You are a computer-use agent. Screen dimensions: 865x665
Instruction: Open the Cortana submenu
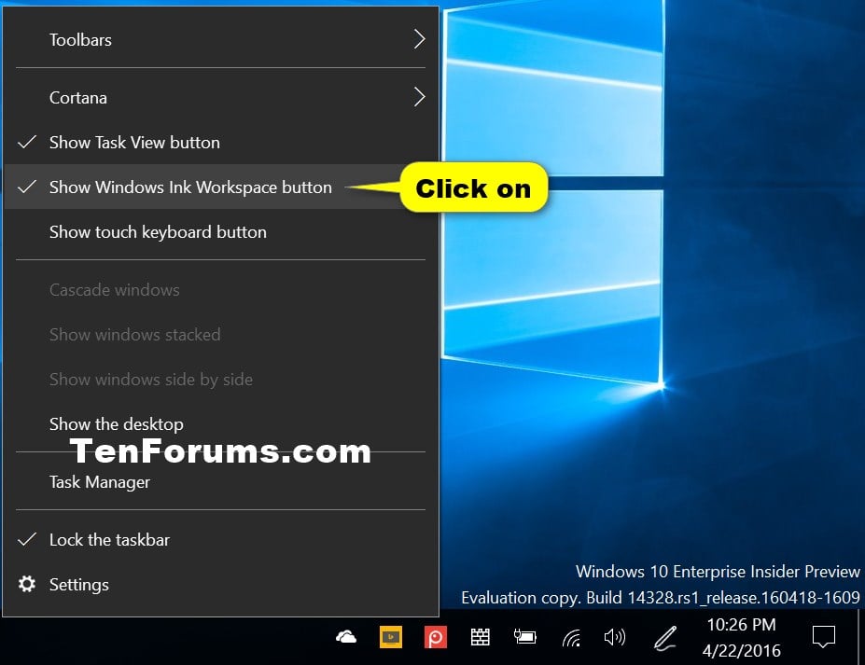click(77, 97)
